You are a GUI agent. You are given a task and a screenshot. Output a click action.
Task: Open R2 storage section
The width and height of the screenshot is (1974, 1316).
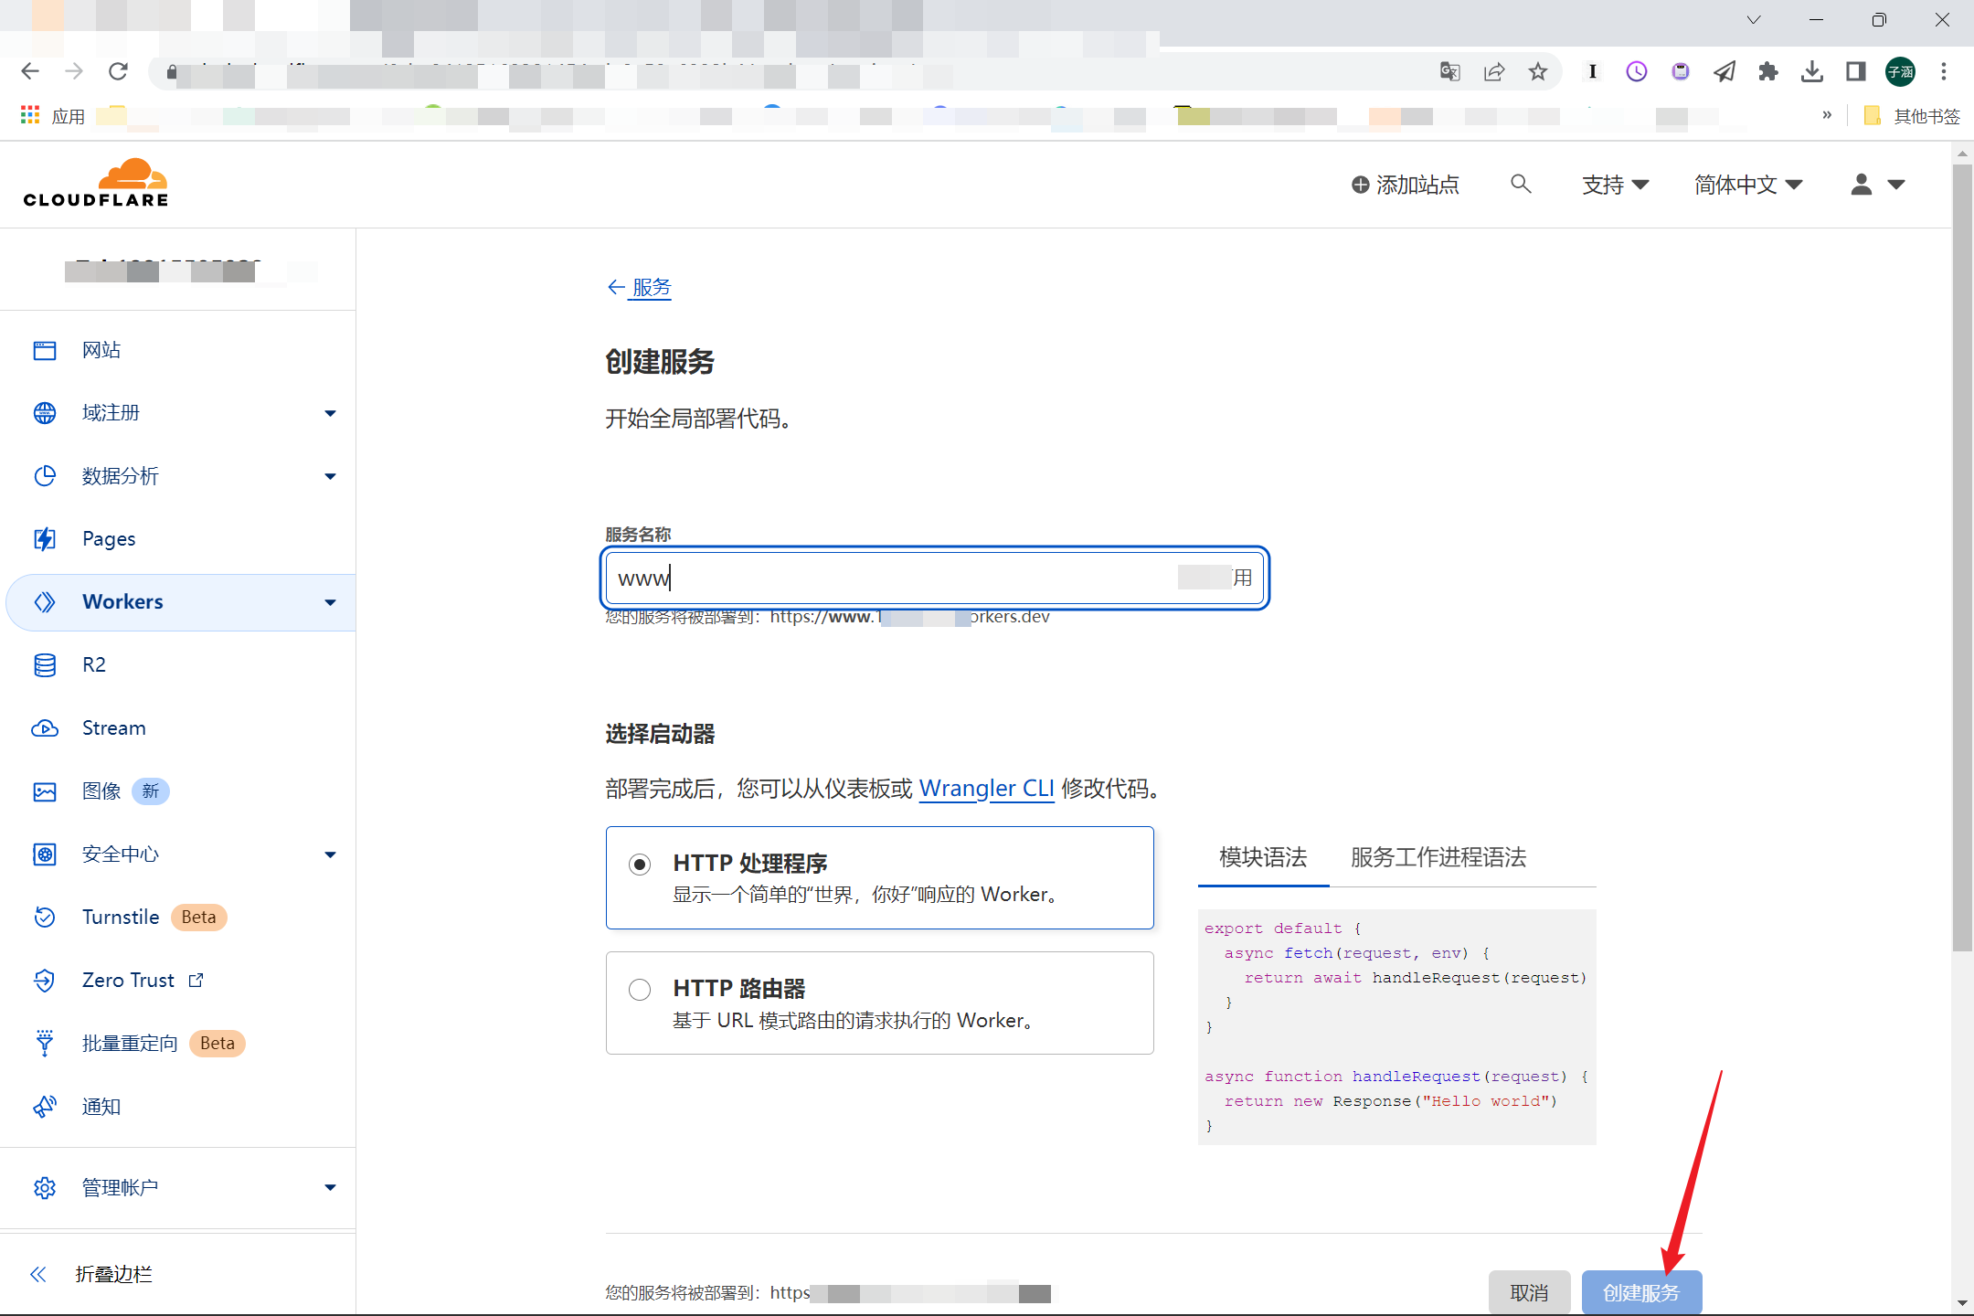[x=93, y=665]
